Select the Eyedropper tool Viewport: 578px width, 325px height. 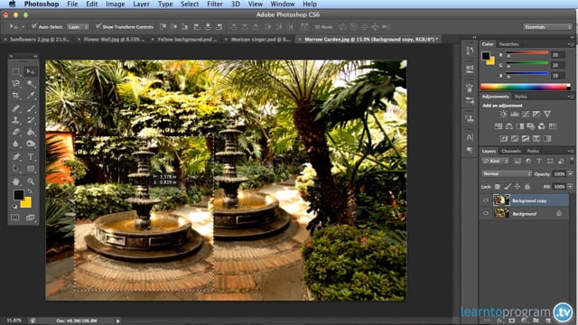point(31,96)
